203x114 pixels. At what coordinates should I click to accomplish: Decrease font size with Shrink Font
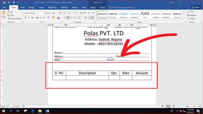point(49,13)
